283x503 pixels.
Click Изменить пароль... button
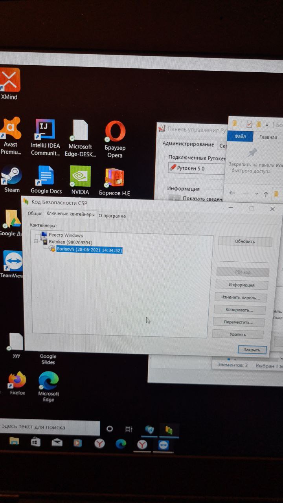(x=241, y=297)
